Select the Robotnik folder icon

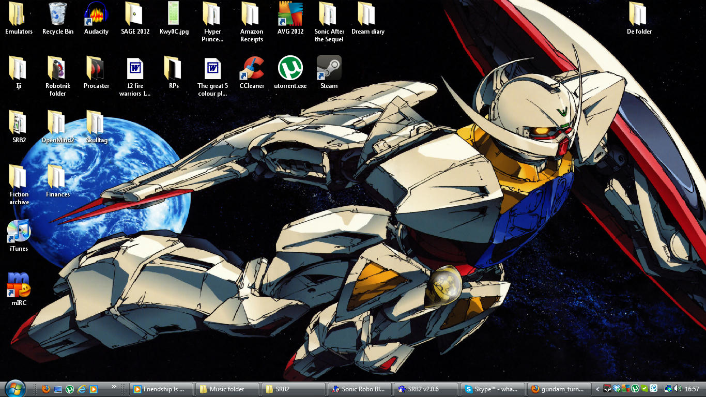(x=58, y=77)
